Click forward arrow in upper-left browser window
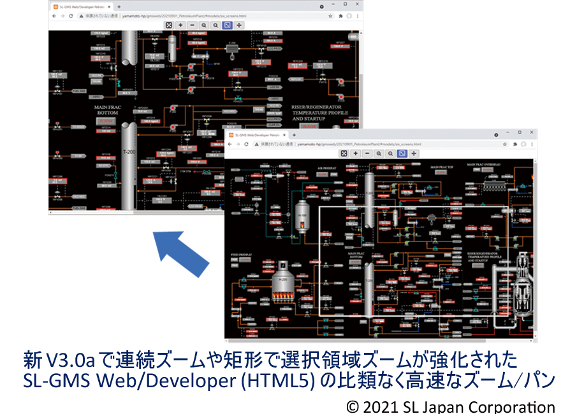 62,16
